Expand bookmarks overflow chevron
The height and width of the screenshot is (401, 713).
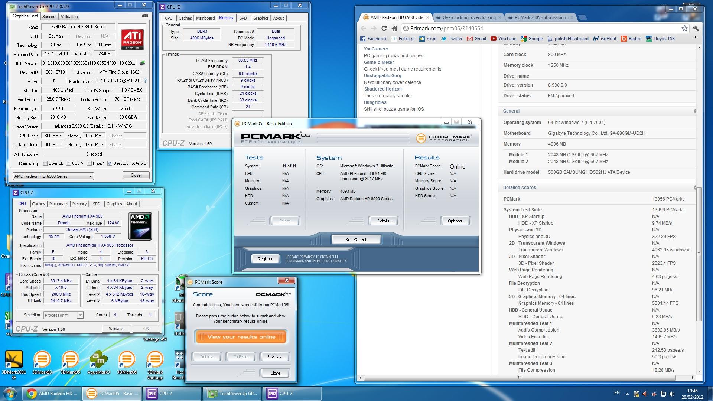696,37
